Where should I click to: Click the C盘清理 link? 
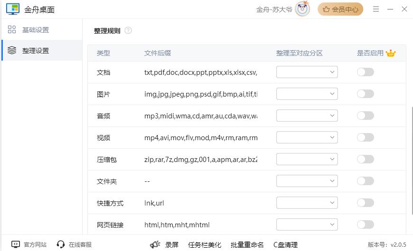click(x=285, y=244)
